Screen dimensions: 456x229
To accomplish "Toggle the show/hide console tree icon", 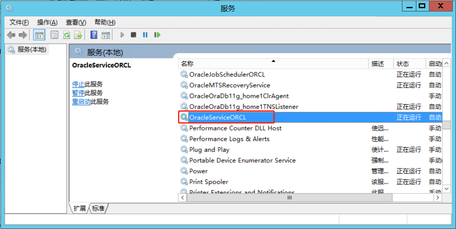I will coord(39,35).
